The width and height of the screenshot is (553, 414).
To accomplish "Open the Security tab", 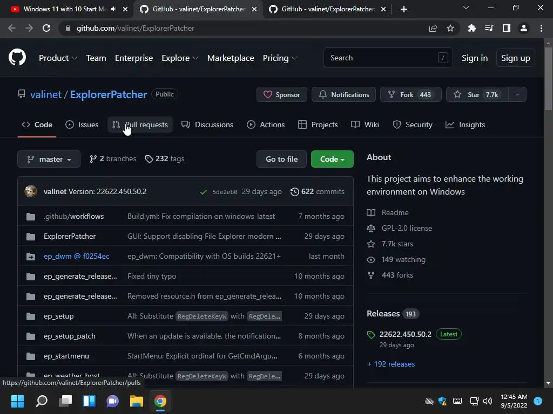I will pyautogui.click(x=412, y=125).
